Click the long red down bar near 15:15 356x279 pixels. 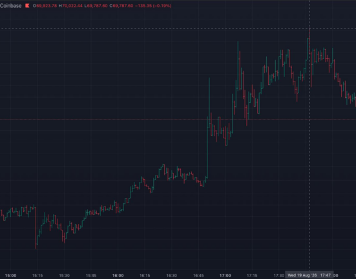[36, 228]
